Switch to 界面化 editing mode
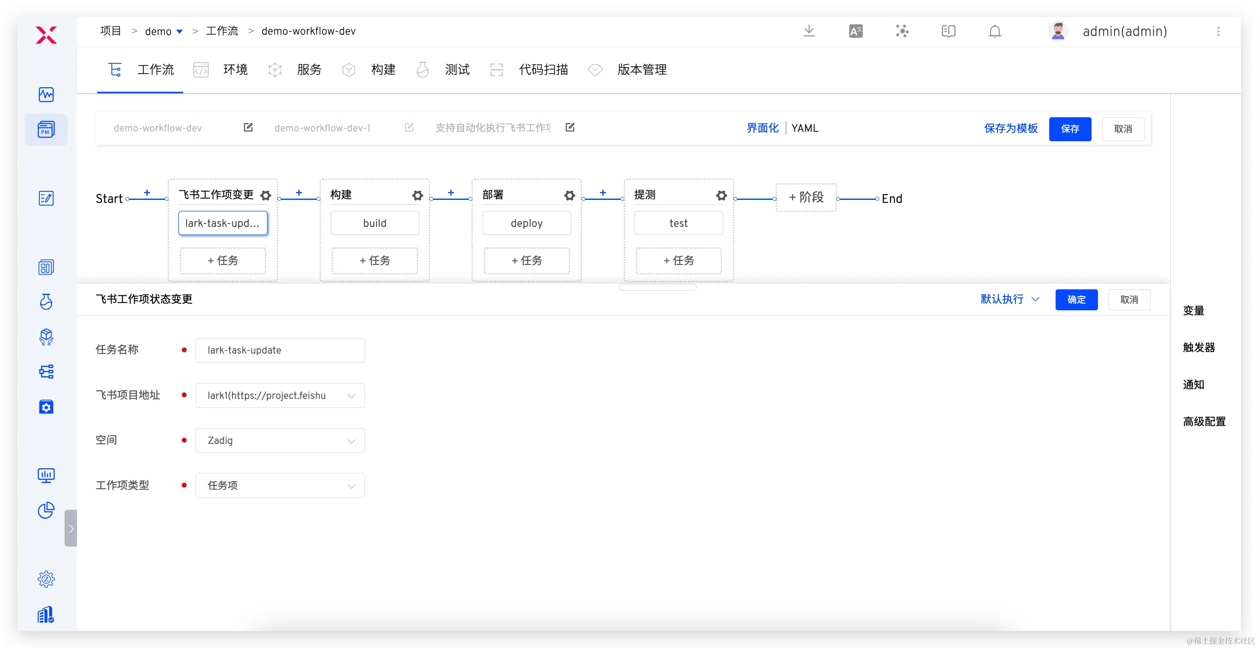This screenshot has width=1258, height=648. 763,128
